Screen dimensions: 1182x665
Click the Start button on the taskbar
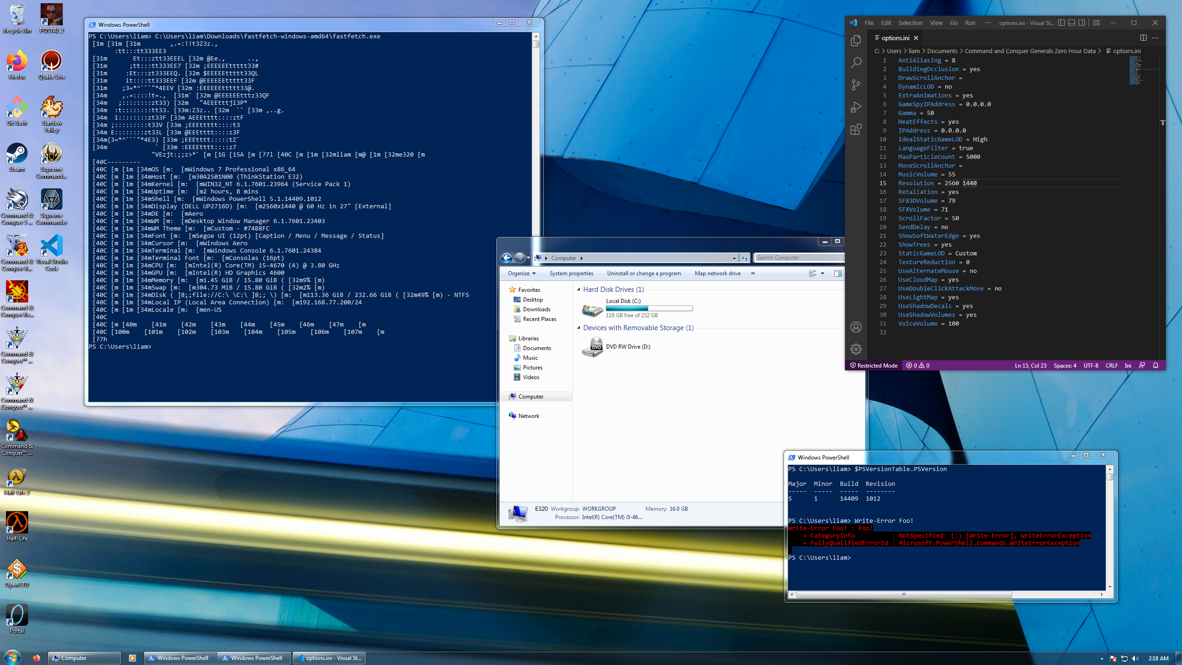[12, 658]
